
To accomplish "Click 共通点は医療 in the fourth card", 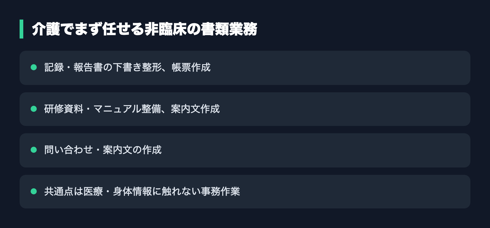I will [x=73, y=191].
